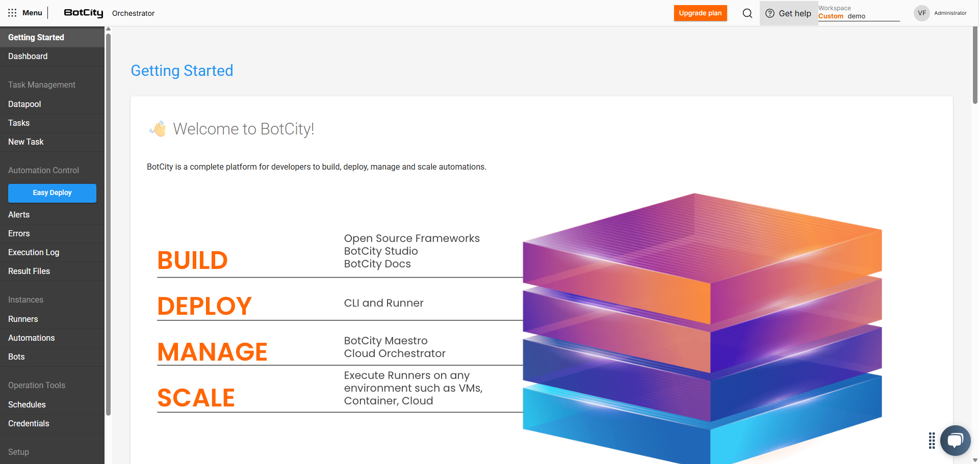Click the DEPLOY heading
This screenshot has width=979, height=464.
pos(204,306)
